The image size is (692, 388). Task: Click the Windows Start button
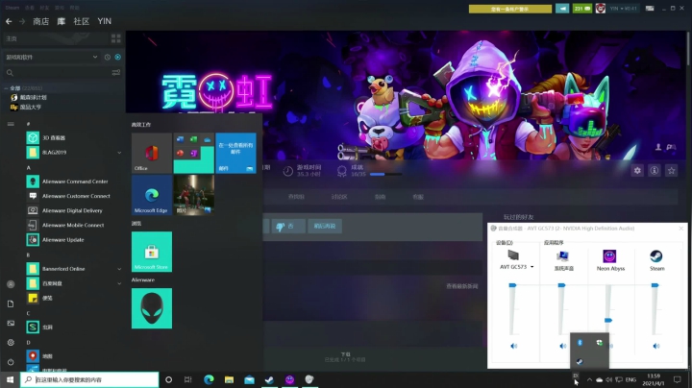pyautogui.click(x=10, y=379)
